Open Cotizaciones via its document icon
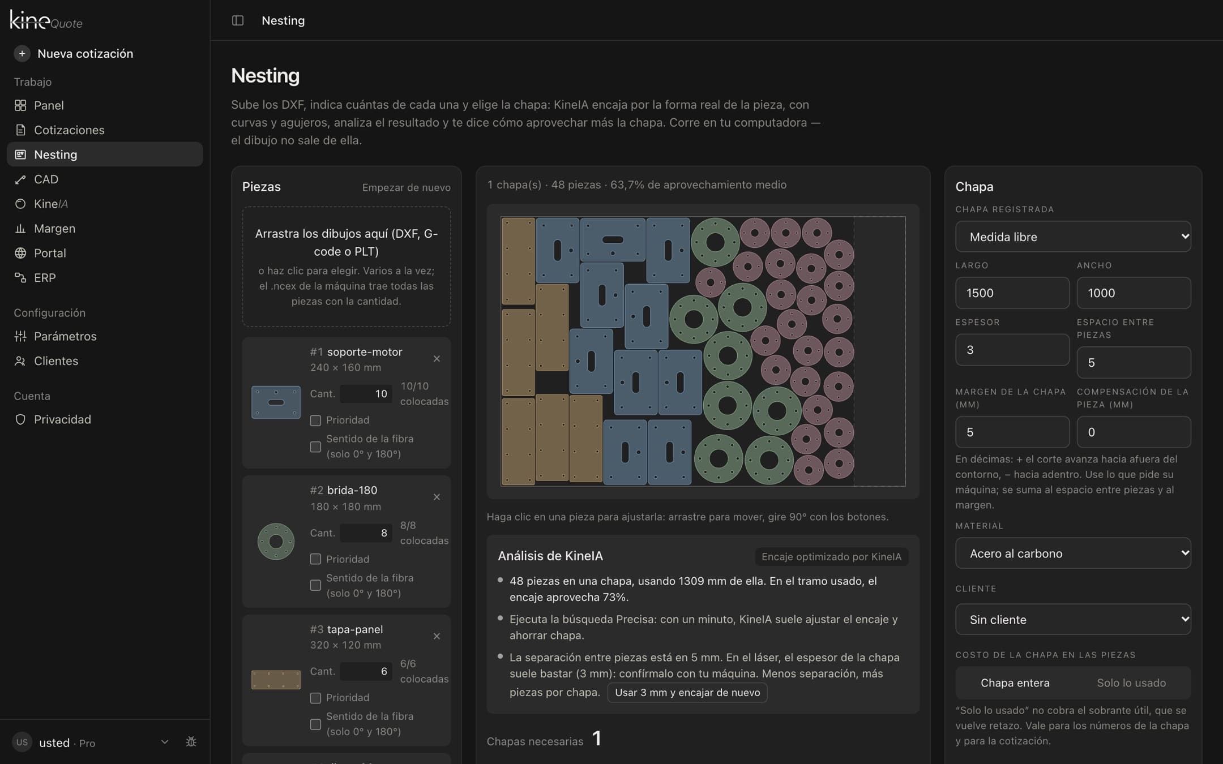The width and height of the screenshot is (1223, 764). tap(20, 130)
